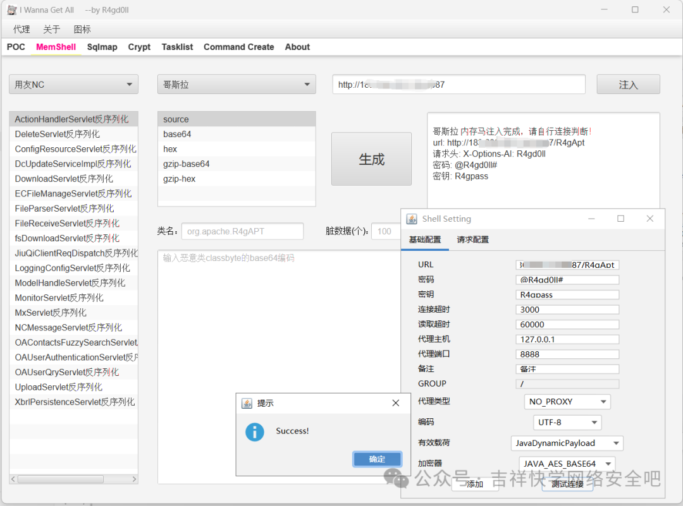The image size is (683, 506).
Task: Select FileReceiveServlet反序列化 entry
Action: [73, 223]
